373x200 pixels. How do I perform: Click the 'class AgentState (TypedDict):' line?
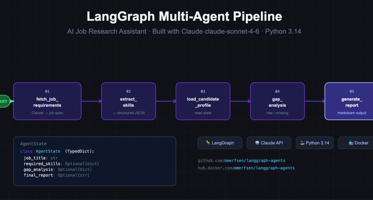pyautogui.click(x=57, y=151)
